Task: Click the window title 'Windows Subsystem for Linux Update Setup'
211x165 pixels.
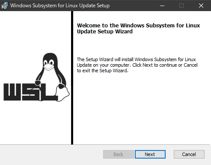Action: pyautogui.click(x=60, y=6)
